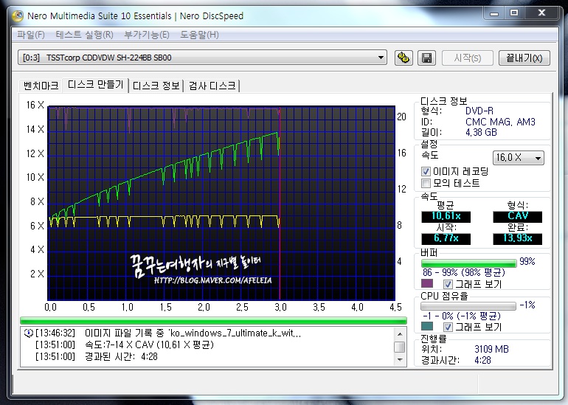The image size is (568, 405).
Task: Open the 파일(F) menu
Action: click(x=31, y=35)
